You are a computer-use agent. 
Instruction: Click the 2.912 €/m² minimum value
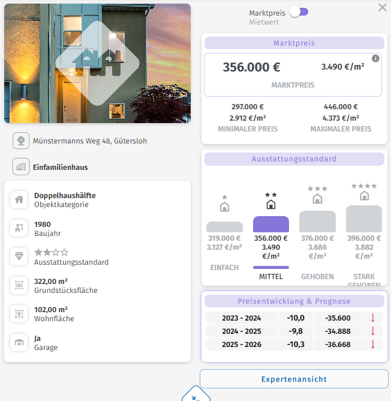pos(248,118)
